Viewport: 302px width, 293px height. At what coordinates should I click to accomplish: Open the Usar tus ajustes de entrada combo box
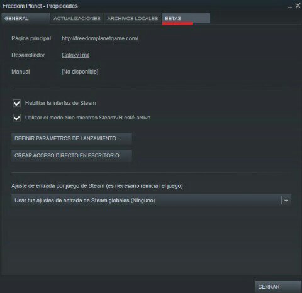152,201
